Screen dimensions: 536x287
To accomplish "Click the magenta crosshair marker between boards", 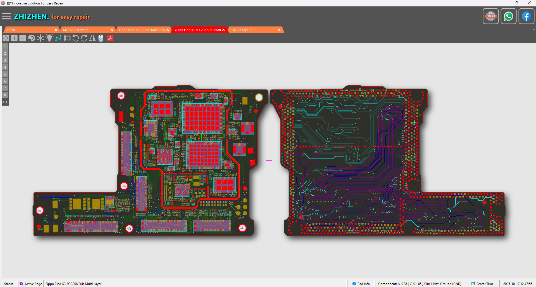I will [269, 161].
